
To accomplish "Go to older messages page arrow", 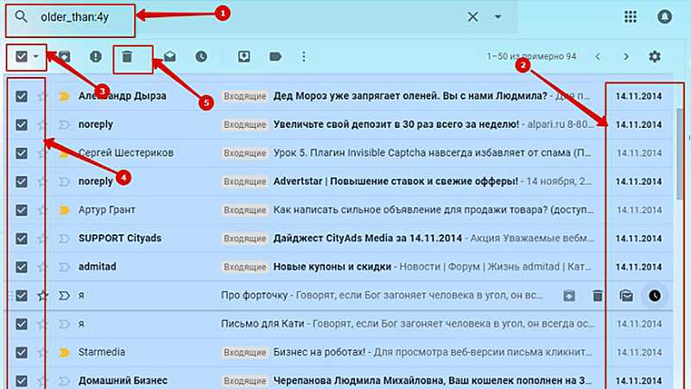I will pos(625,56).
